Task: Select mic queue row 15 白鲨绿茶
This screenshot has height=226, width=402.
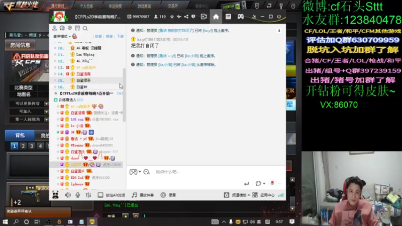Action: [x=87, y=80]
